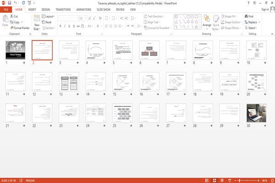
Task: Switch to the DESIGN tab
Action: tap(46, 10)
